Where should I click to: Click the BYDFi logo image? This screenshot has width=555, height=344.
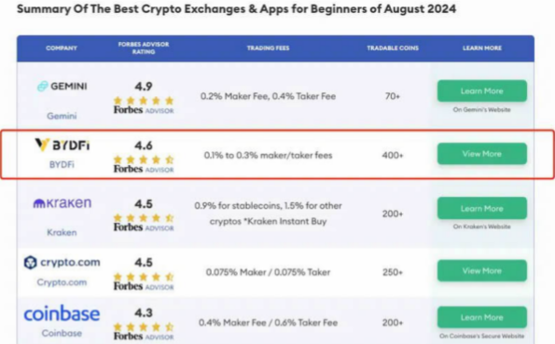pos(62,144)
